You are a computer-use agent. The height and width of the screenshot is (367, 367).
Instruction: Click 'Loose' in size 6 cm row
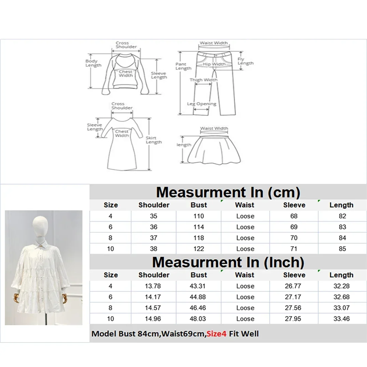245,227
